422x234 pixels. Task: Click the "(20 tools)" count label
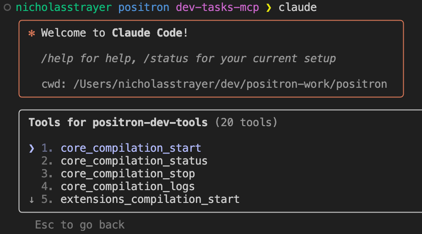coord(246,122)
